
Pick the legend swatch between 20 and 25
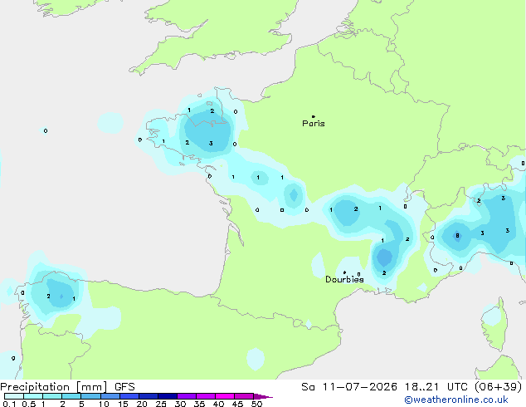click(149, 396)
